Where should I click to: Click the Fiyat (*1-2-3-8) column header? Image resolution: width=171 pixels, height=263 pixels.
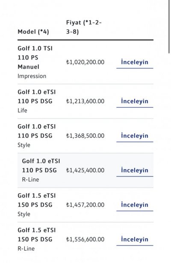[84, 27]
